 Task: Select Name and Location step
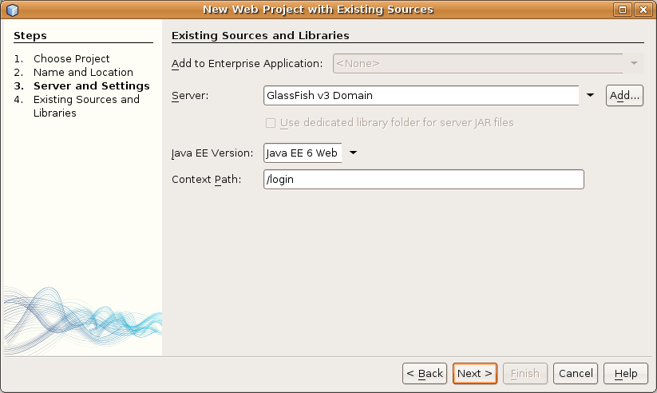(83, 72)
